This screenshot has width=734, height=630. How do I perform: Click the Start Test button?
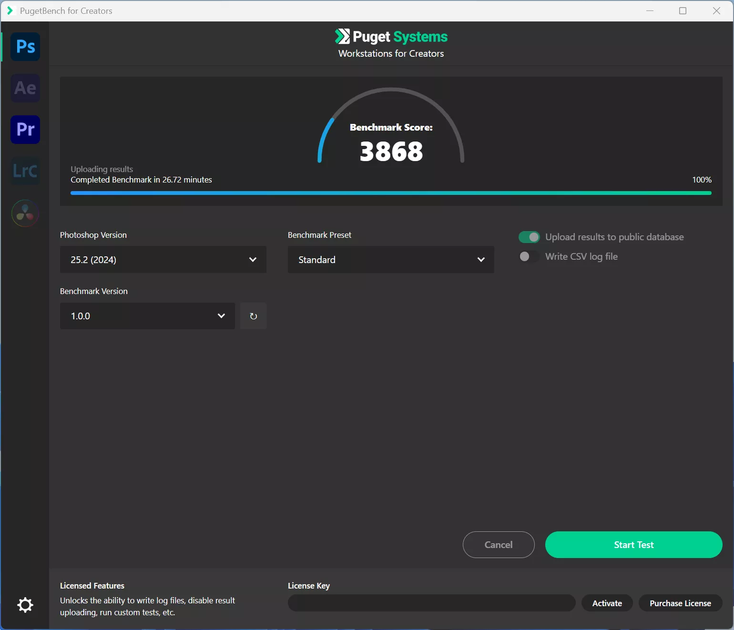634,545
